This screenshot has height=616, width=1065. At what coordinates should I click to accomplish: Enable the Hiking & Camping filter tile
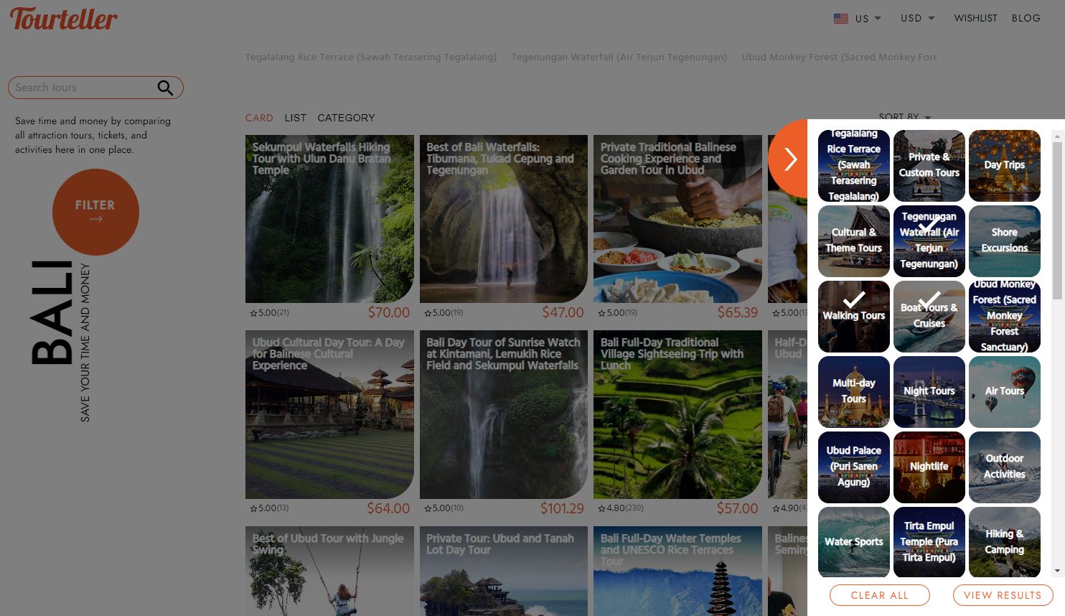click(x=1005, y=542)
